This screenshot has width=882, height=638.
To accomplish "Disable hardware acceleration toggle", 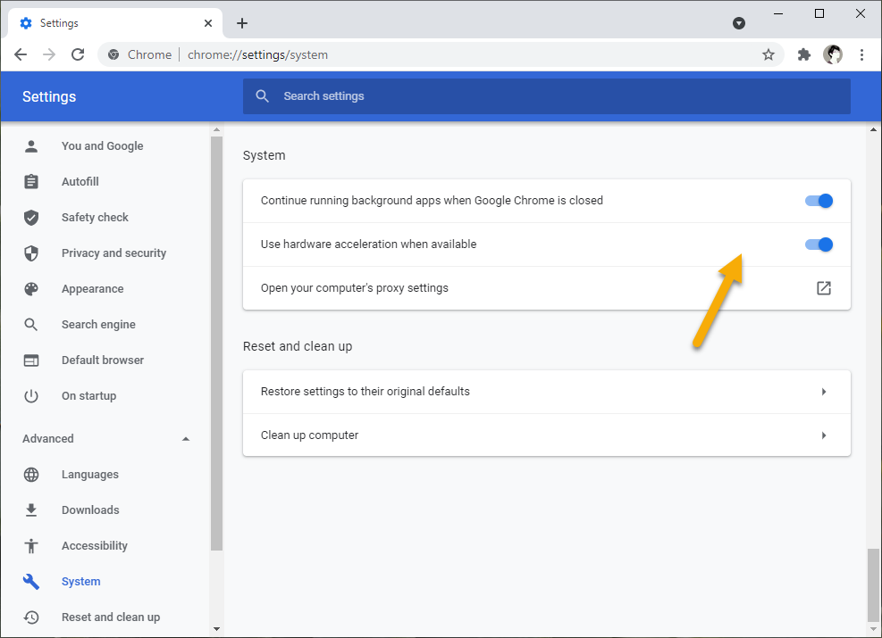I will (818, 244).
